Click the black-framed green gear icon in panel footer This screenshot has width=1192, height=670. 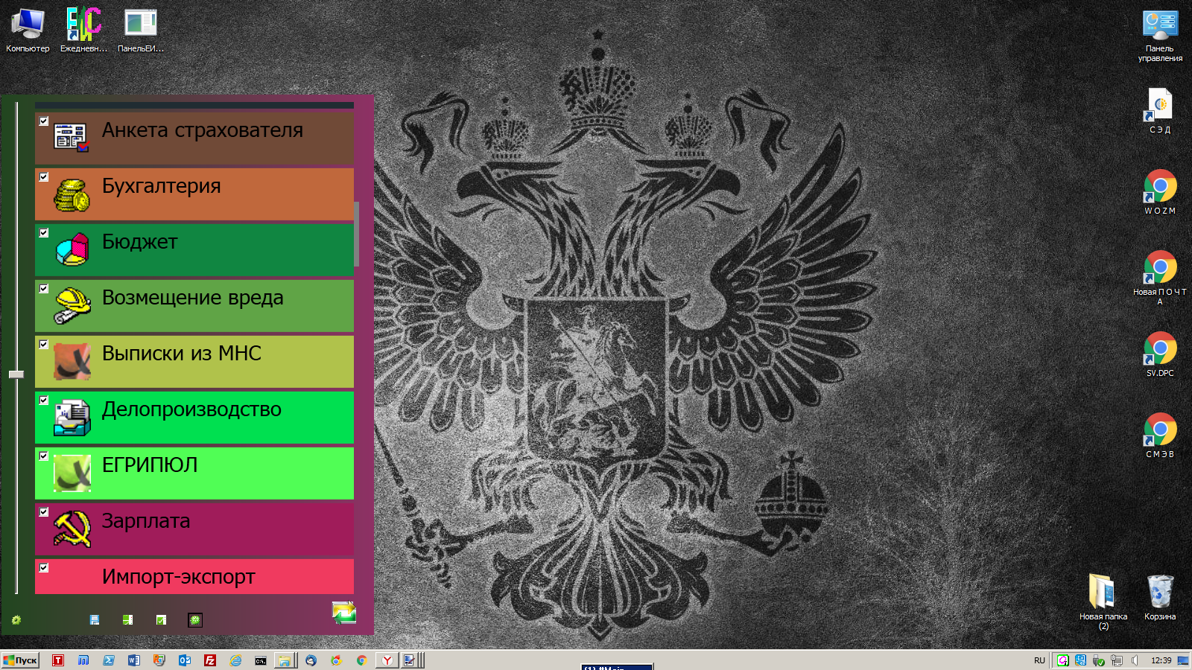[x=195, y=619]
